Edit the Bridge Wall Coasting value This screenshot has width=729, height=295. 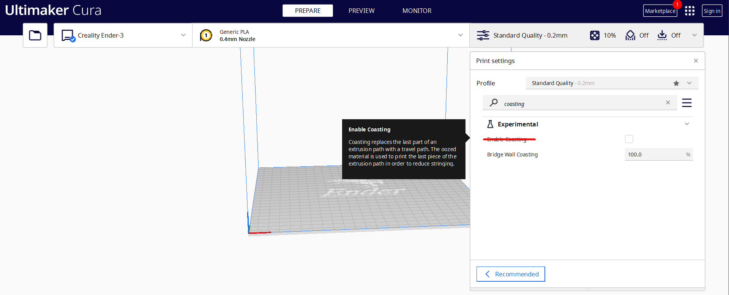[x=659, y=155]
